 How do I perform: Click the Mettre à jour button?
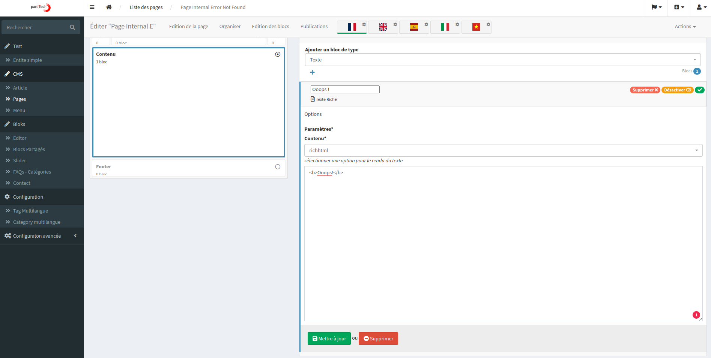coord(329,338)
